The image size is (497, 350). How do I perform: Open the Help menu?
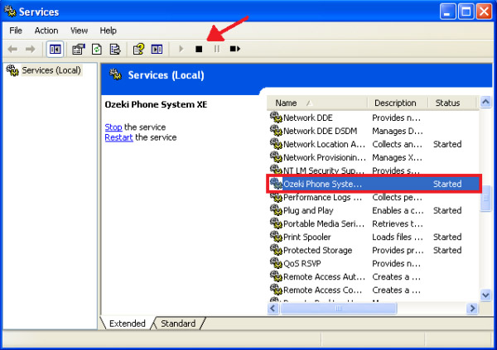[x=108, y=31]
